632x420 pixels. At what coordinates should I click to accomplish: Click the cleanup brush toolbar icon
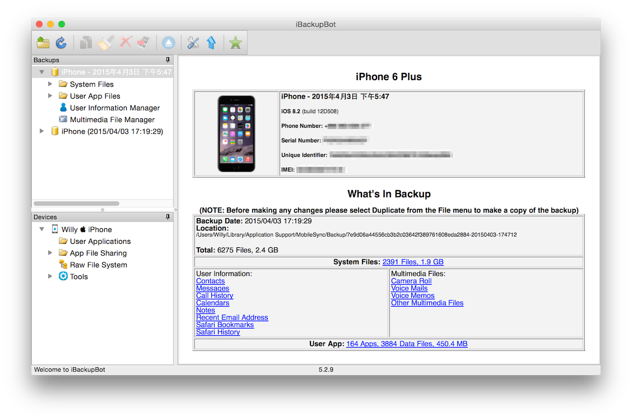[x=105, y=43]
